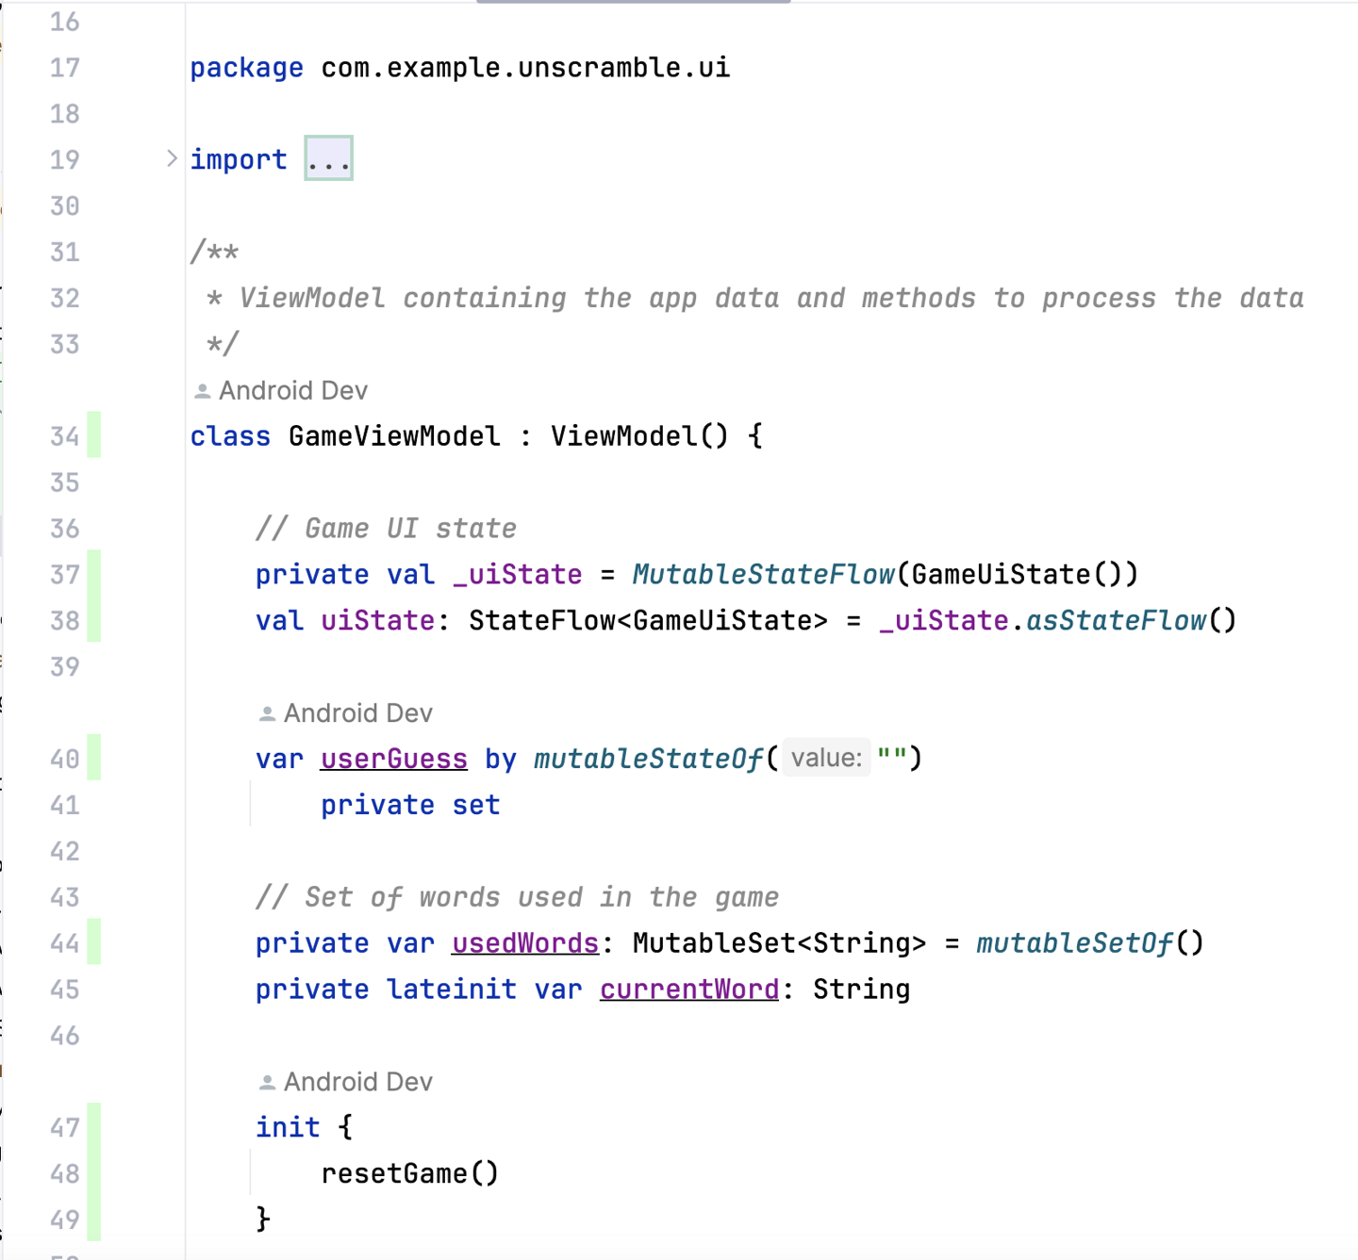Click the asStateFlow method call
Screen dimensions: 1358x1260
(1115, 620)
